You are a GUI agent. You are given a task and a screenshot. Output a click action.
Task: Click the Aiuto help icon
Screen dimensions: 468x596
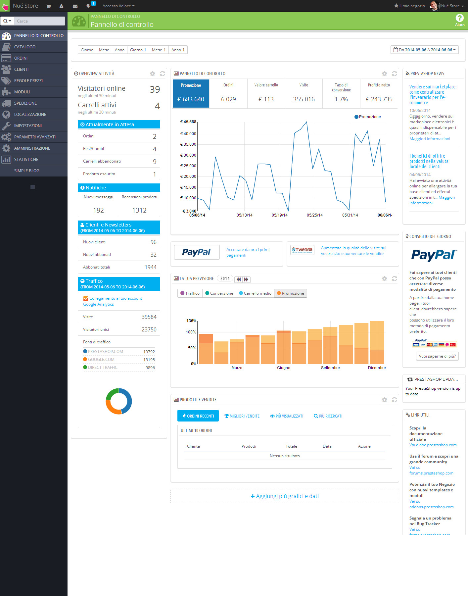tap(460, 21)
